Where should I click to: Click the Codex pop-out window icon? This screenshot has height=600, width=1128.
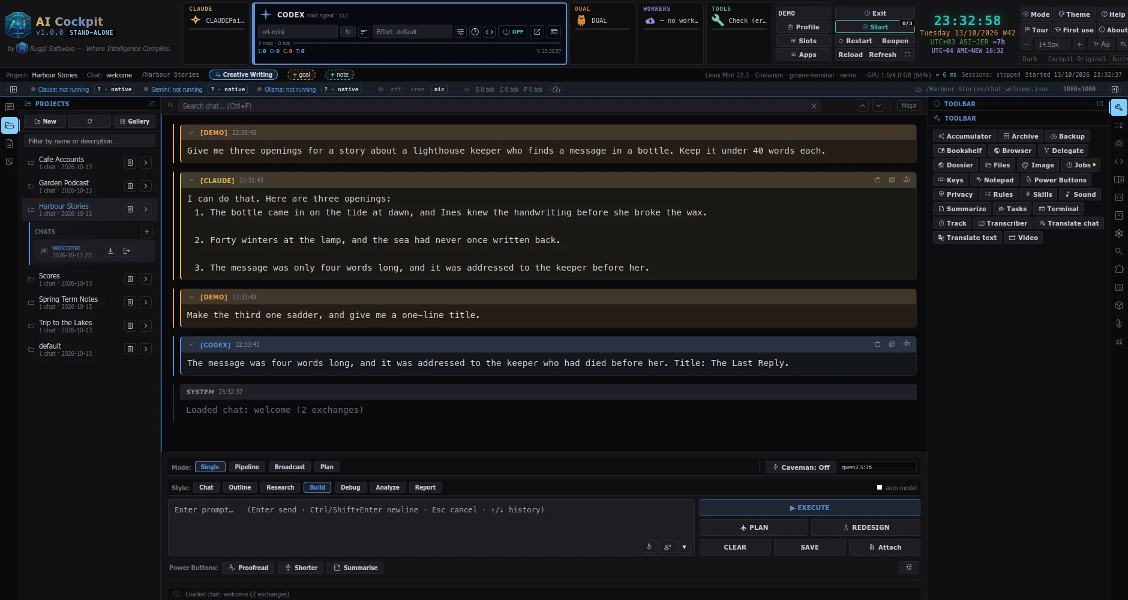pyautogui.click(x=537, y=32)
